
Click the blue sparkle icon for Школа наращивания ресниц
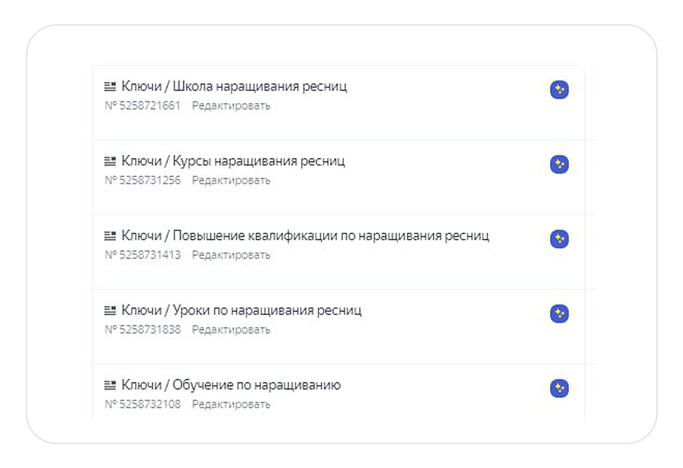559,90
